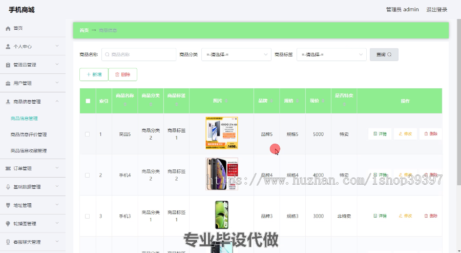Viewport: 461px width, 253px height.
Task: Click the page vertical scrollbar
Action: tap(458, 102)
